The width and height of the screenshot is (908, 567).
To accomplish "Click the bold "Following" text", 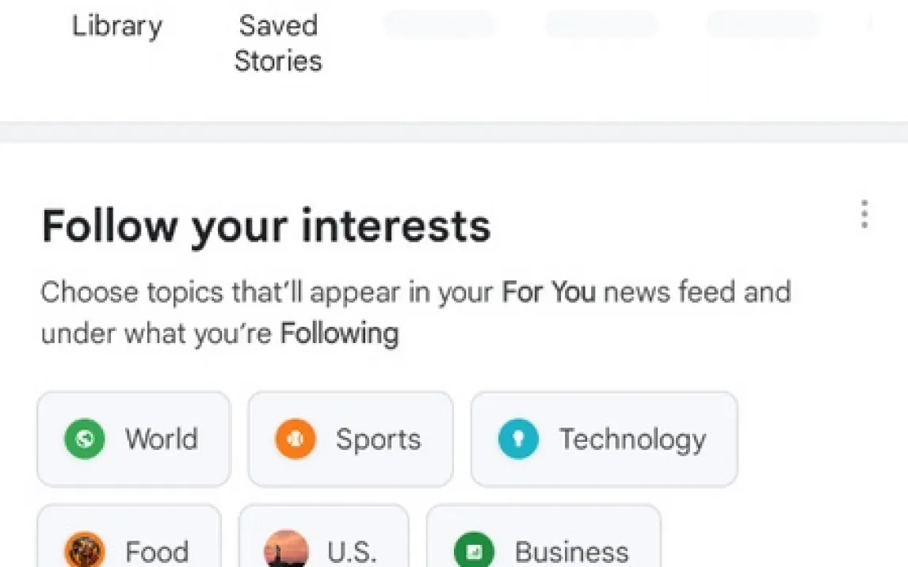I will [339, 333].
